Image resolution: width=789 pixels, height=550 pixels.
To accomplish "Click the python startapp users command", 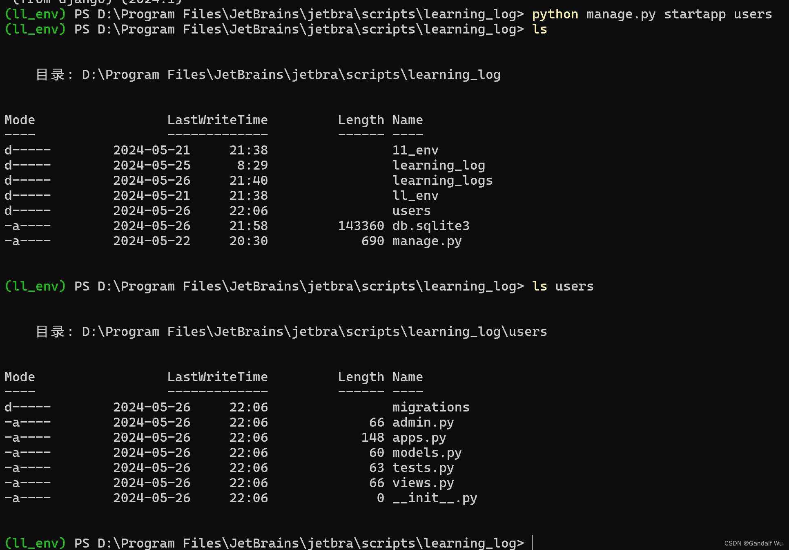I will click(652, 14).
